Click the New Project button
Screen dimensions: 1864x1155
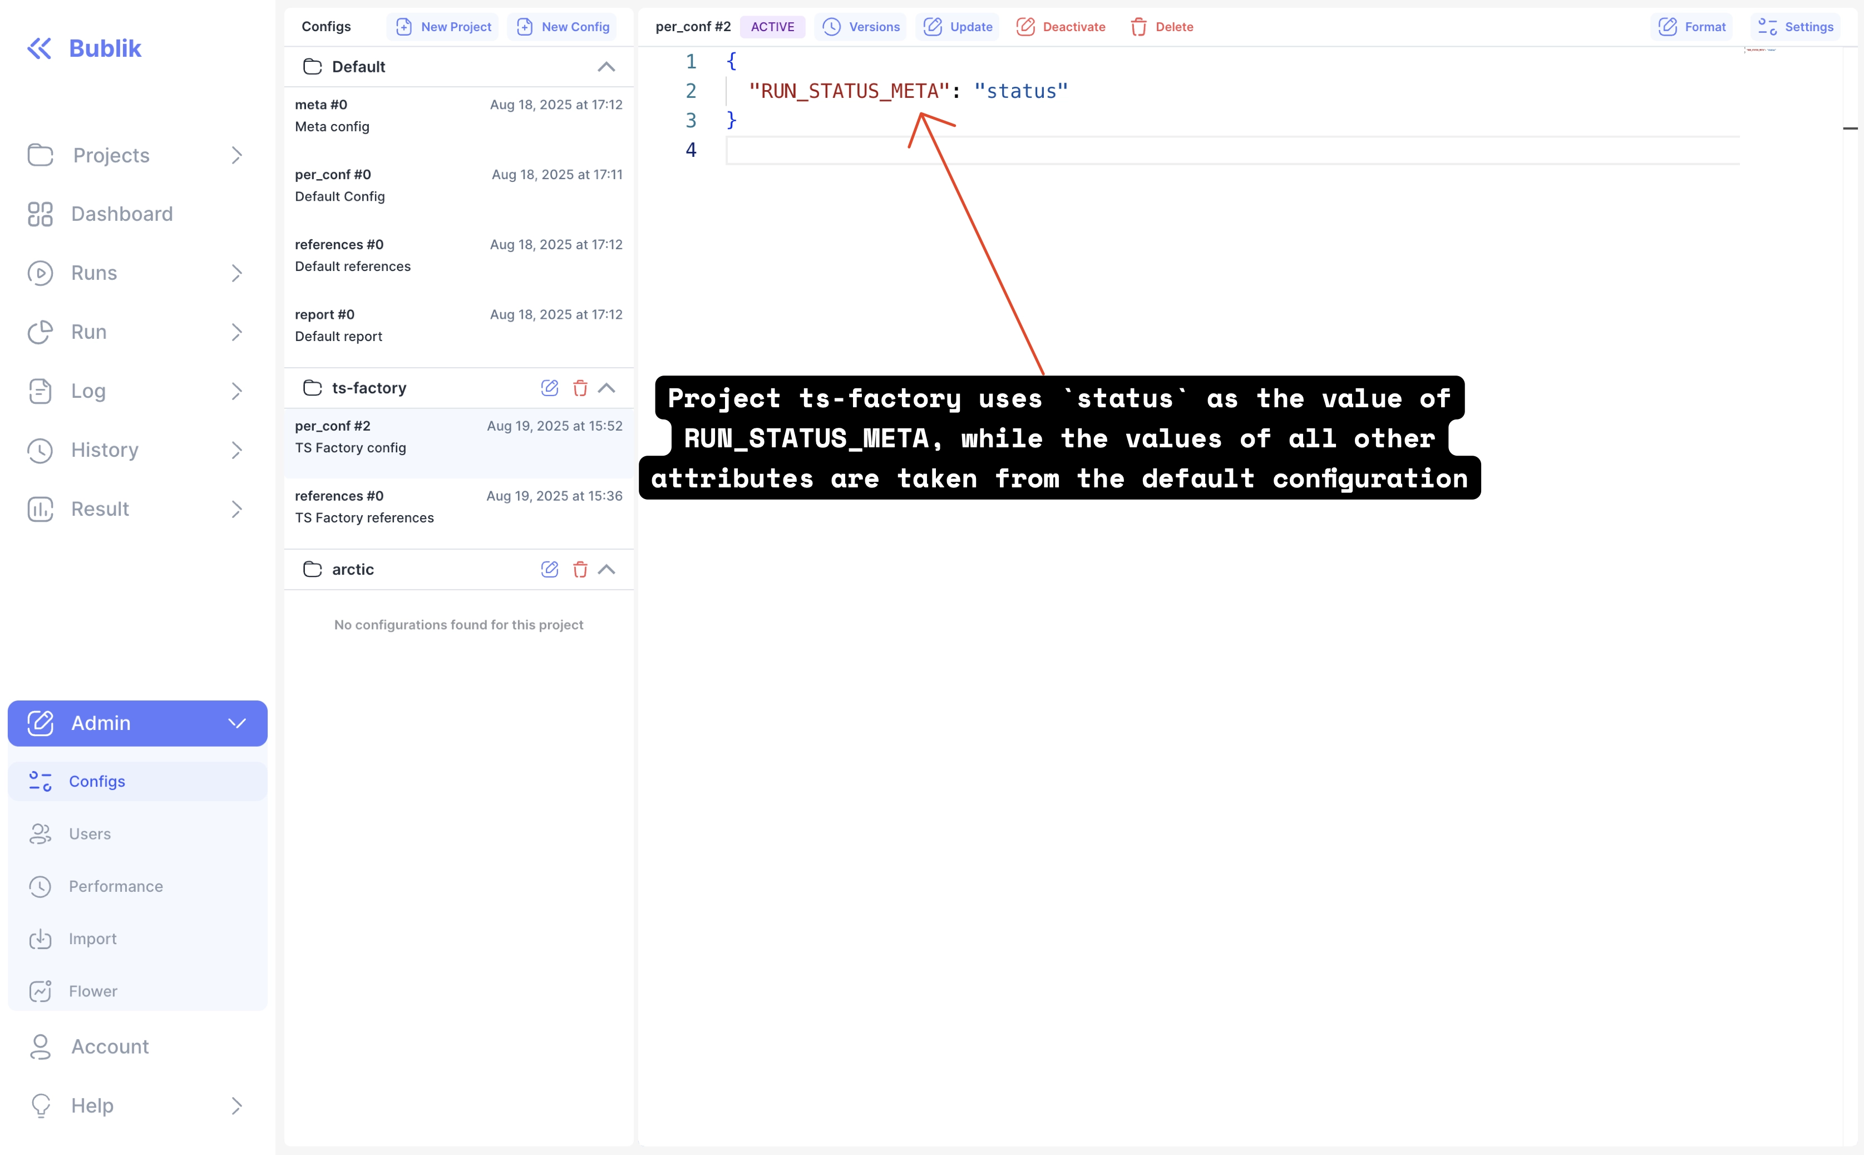(x=442, y=27)
